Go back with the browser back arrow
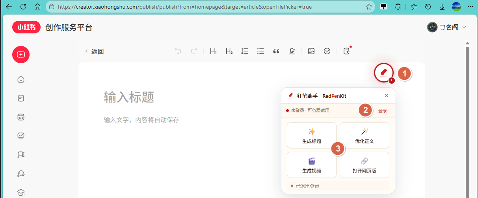This screenshot has width=478, height=198. pos(9,7)
